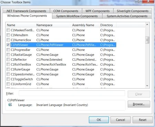Click the C1PdfViewer component icon in details

pos(10,105)
